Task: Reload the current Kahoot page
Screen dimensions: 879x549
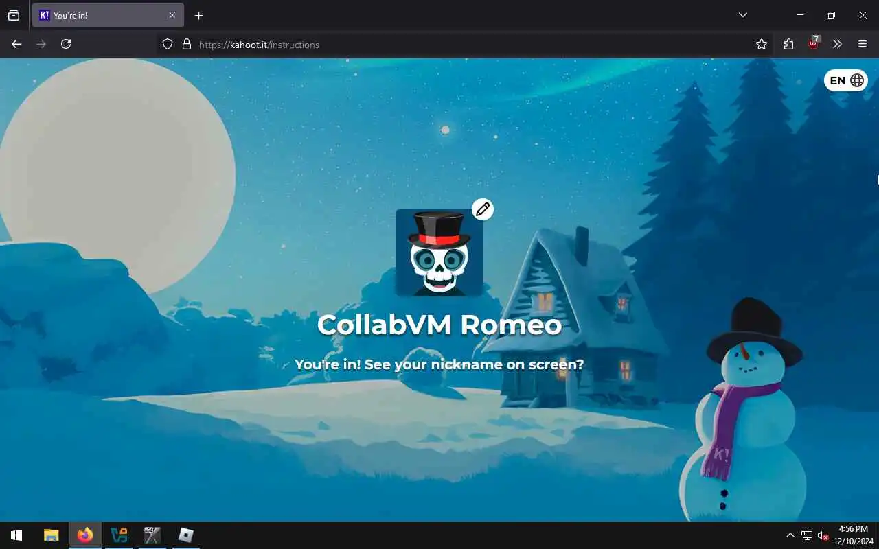Action: point(66,44)
